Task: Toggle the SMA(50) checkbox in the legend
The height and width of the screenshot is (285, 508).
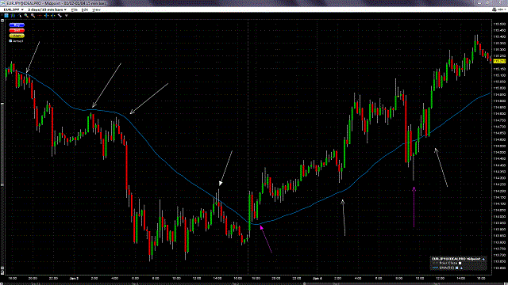Action: 457,268
